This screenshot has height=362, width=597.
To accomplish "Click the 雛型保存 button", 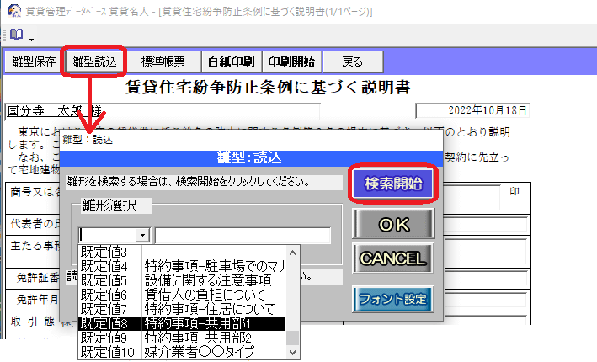I will 35,61.
